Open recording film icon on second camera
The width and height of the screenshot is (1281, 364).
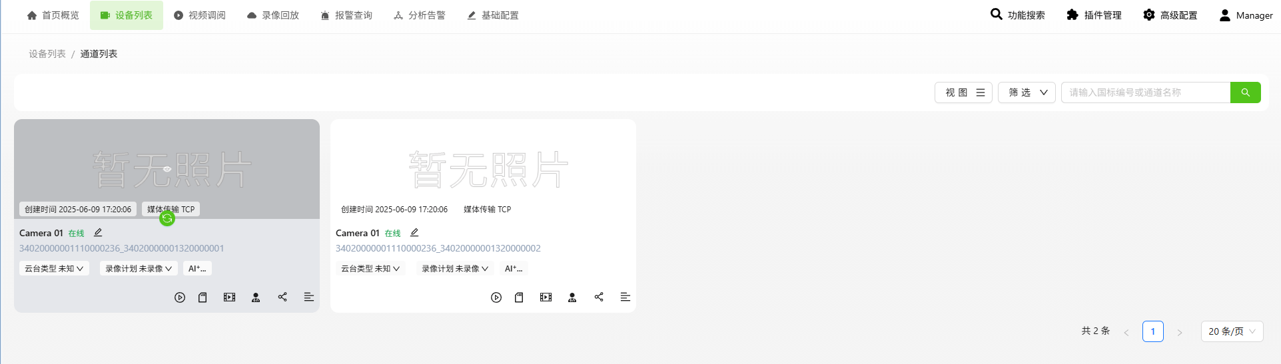coord(546,297)
